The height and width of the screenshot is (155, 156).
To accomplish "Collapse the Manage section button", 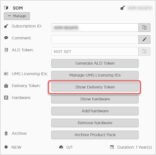I will [x=17, y=16].
